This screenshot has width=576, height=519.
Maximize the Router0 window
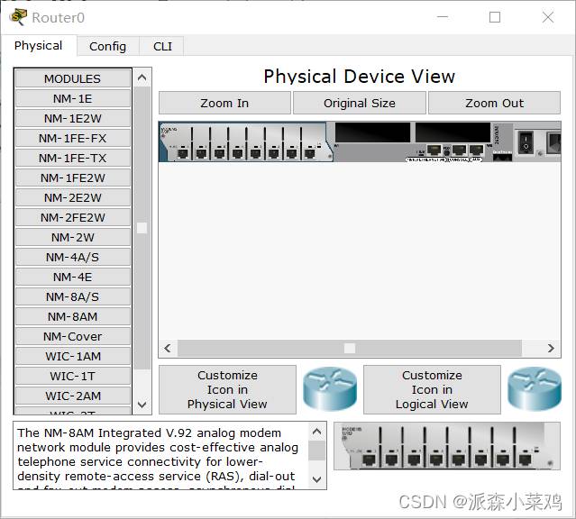495,17
